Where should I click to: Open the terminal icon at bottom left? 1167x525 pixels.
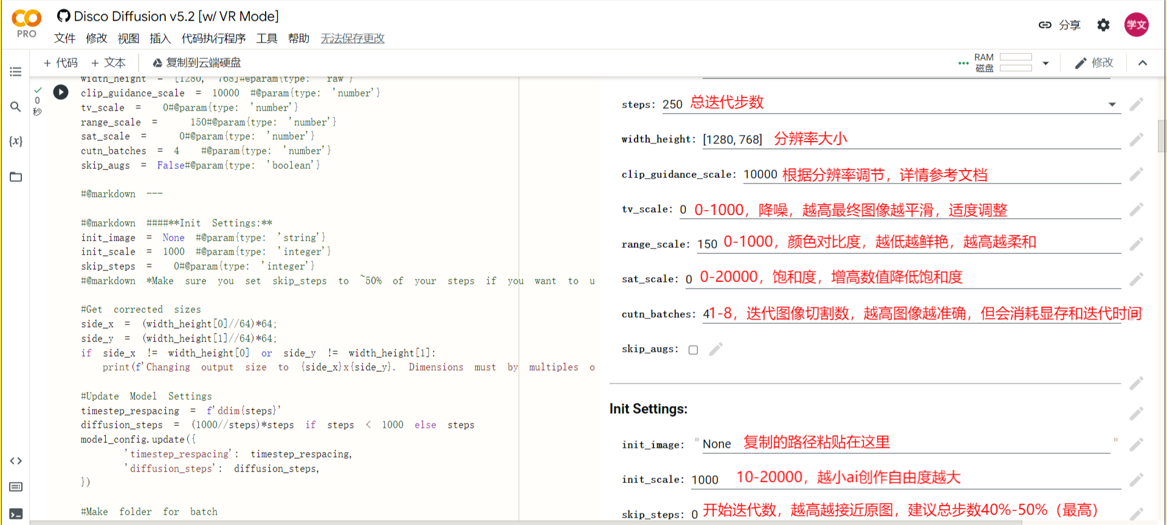pos(16,514)
